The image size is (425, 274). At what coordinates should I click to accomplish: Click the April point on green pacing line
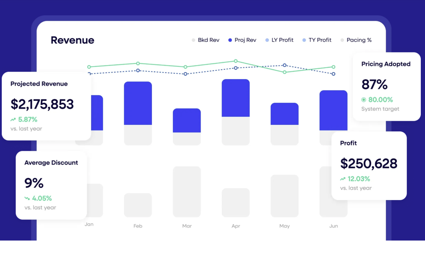(235, 61)
